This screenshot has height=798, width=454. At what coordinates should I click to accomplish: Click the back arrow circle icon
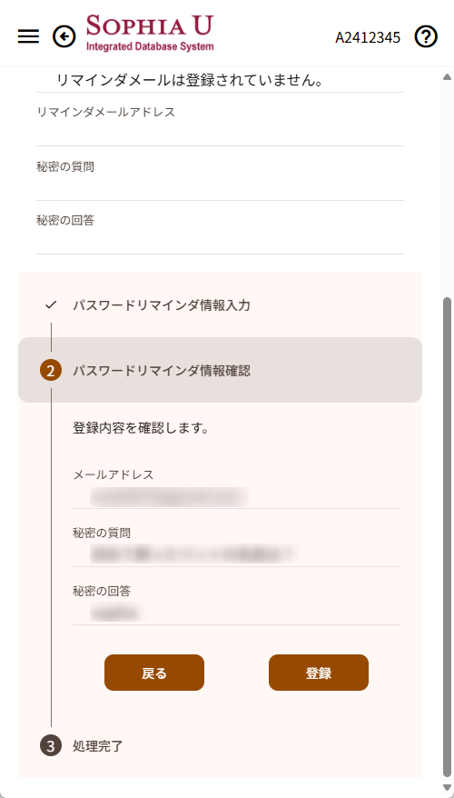(x=64, y=36)
